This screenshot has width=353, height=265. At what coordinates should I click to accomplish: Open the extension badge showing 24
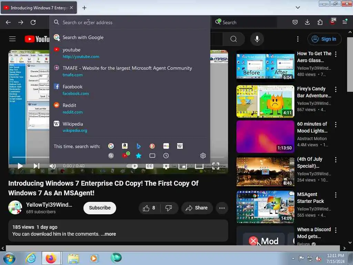(333, 21)
